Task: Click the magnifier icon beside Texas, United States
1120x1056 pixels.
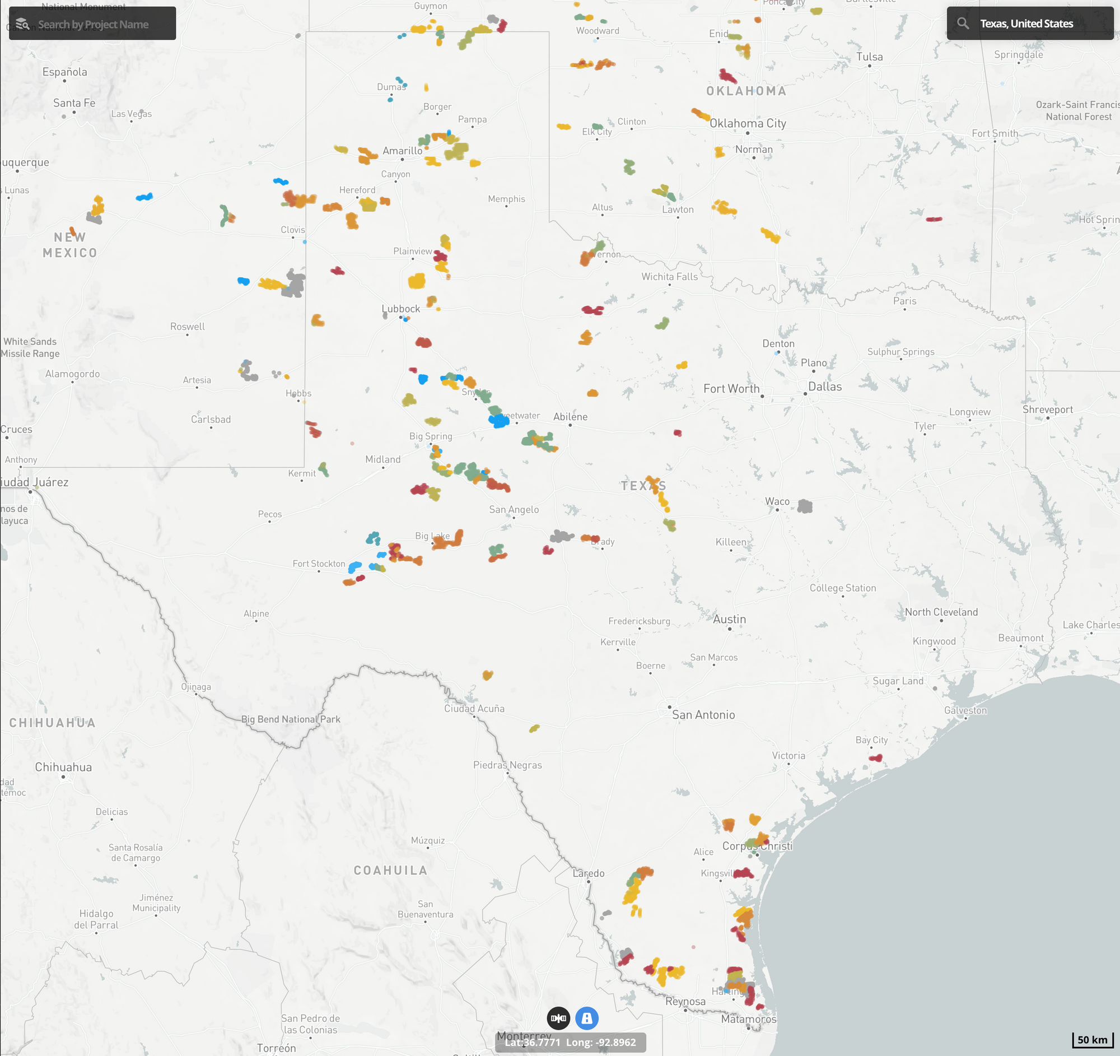Action: pyautogui.click(x=963, y=24)
